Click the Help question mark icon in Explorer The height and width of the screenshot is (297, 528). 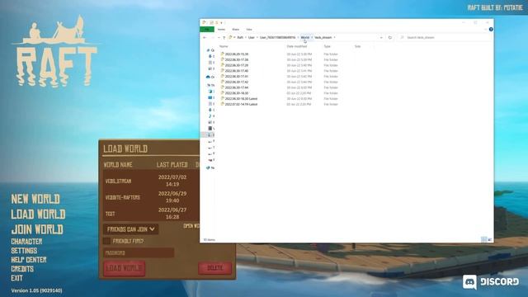(x=491, y=30)
